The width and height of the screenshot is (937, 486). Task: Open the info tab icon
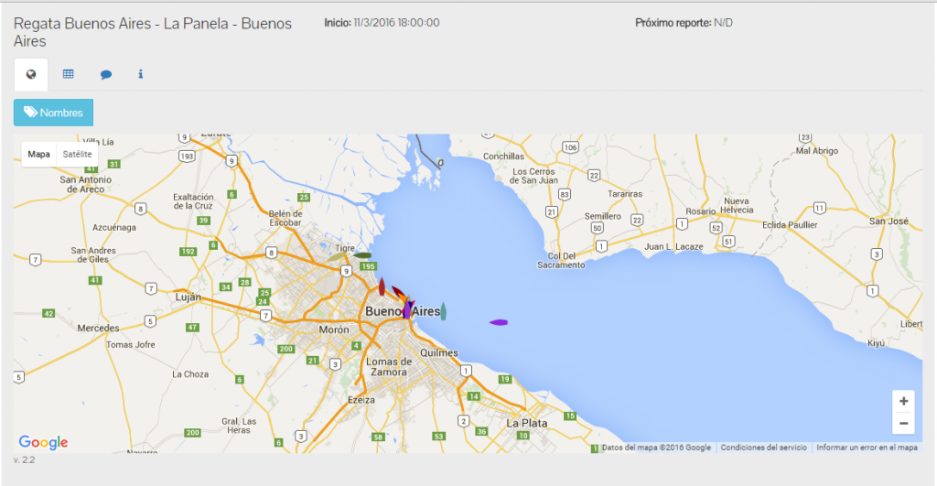(140, 74)
